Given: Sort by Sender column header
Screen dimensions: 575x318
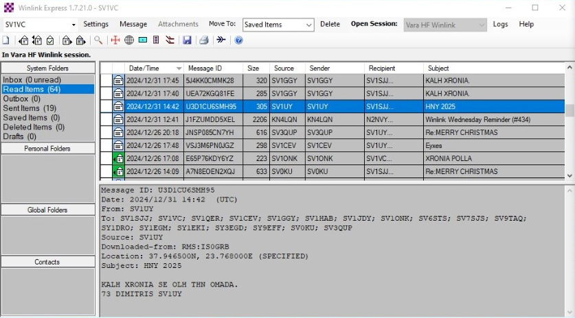Looking at the screenshot, I should (335, 68).
